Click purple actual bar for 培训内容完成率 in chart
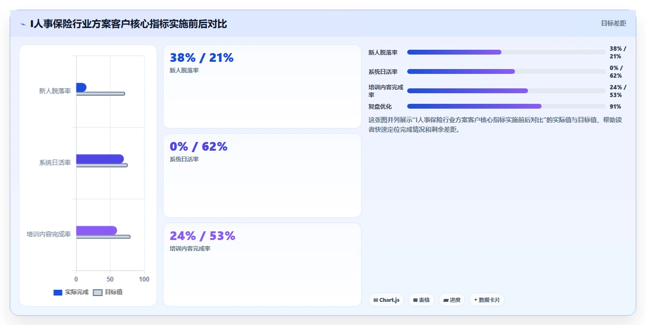646x325 pixels. pyautogui.click(x=97, y=230)
